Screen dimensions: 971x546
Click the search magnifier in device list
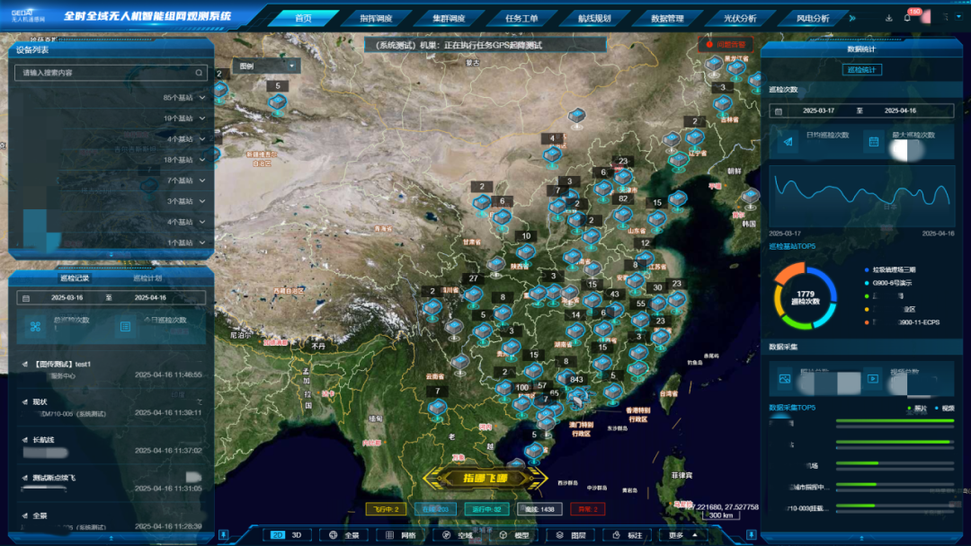click(x=200, y=73)
